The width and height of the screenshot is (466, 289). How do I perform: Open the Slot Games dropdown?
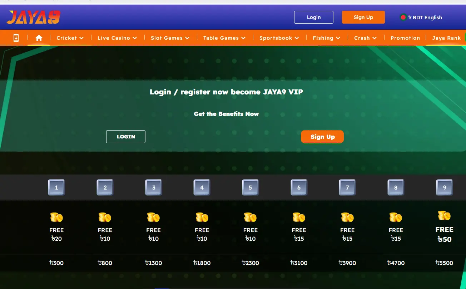170,38
